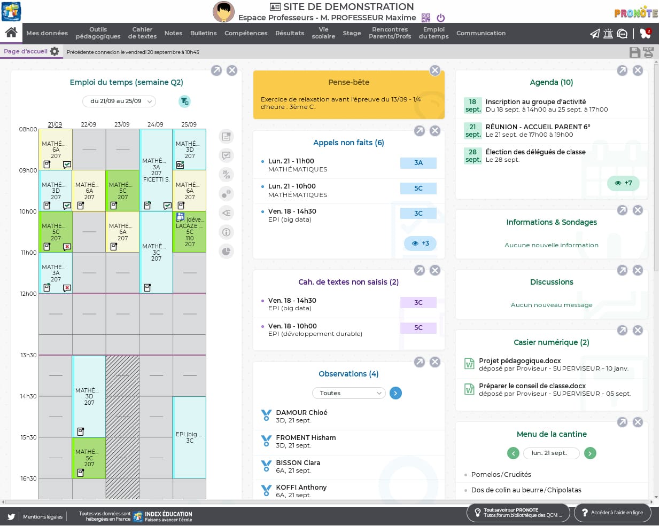Open the Notes menu
Image resolution: width=660 pixels, height=526 pixels.
coord(173,33)
